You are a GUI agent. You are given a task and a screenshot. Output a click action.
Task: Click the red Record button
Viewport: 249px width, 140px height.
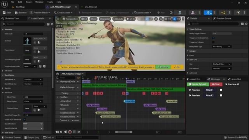pos(70,132)
